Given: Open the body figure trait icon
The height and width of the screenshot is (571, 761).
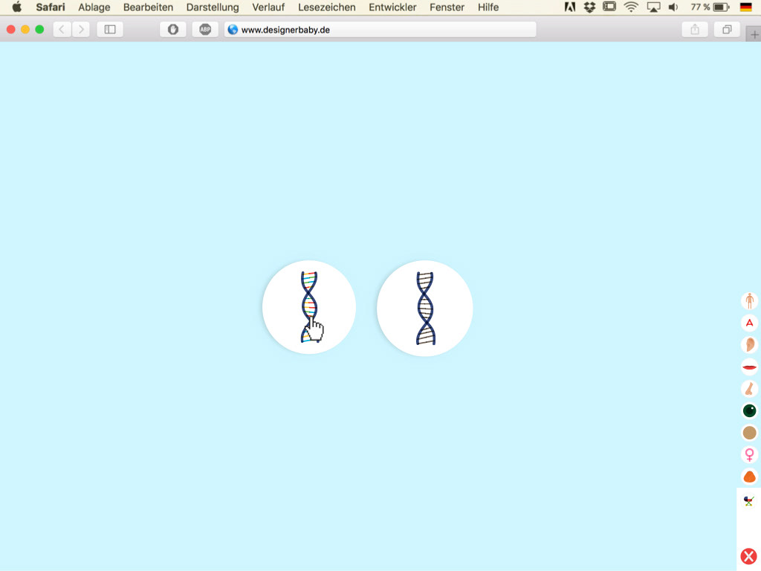Looking at the screenshot, I should pos(749,301).
